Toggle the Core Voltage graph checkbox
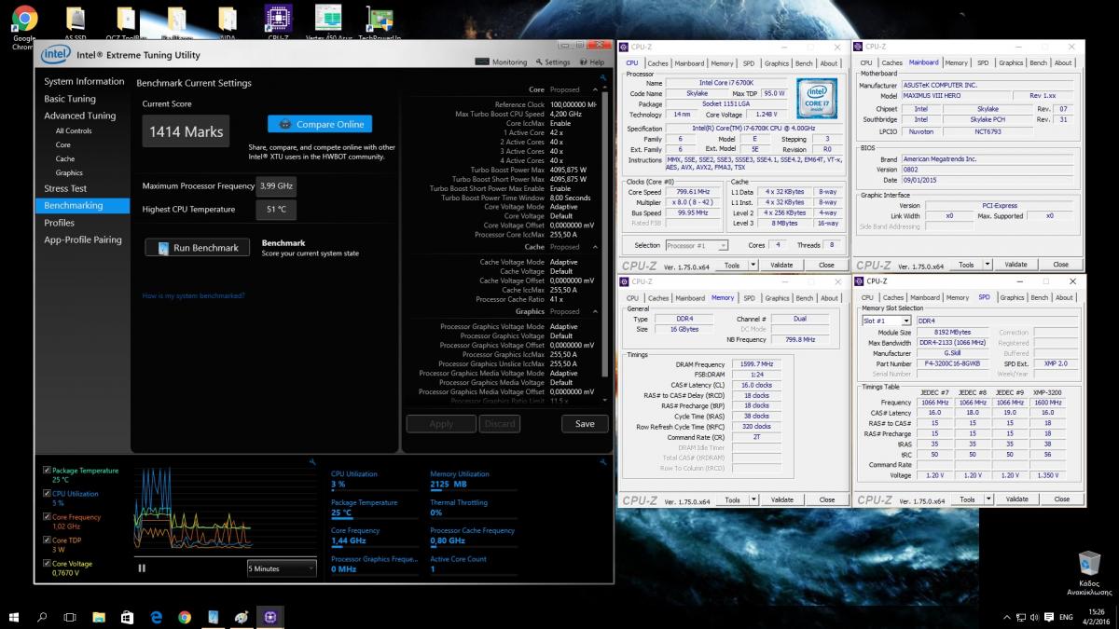Screen dimensions: 1119x629 pyautogui.click(x=47, y=564)
